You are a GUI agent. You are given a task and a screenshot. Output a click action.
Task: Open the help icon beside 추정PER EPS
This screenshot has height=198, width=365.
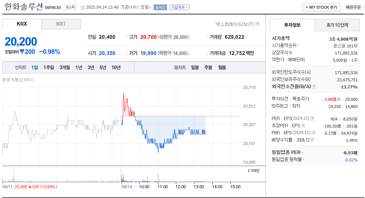[x=303, y=126]
